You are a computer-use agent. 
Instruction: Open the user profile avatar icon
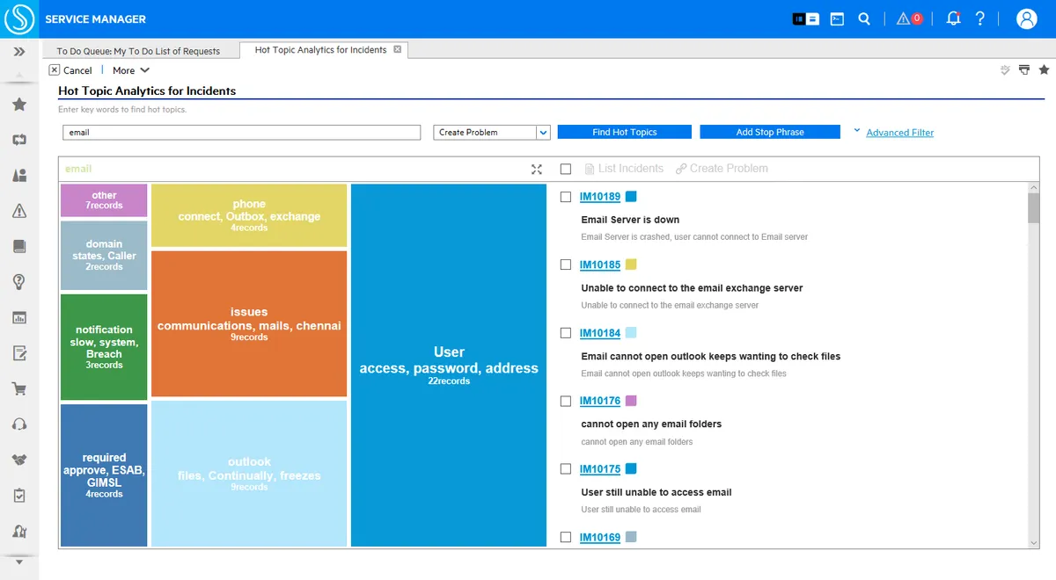pos(1027,18)
